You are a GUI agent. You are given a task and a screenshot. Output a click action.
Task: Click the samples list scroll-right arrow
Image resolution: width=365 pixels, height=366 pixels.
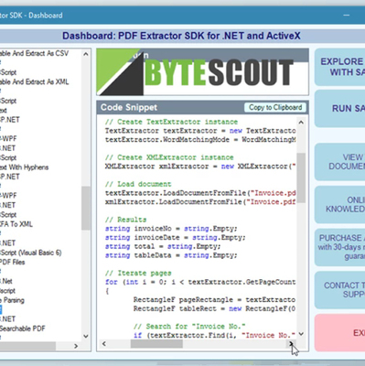pos(76,346)
